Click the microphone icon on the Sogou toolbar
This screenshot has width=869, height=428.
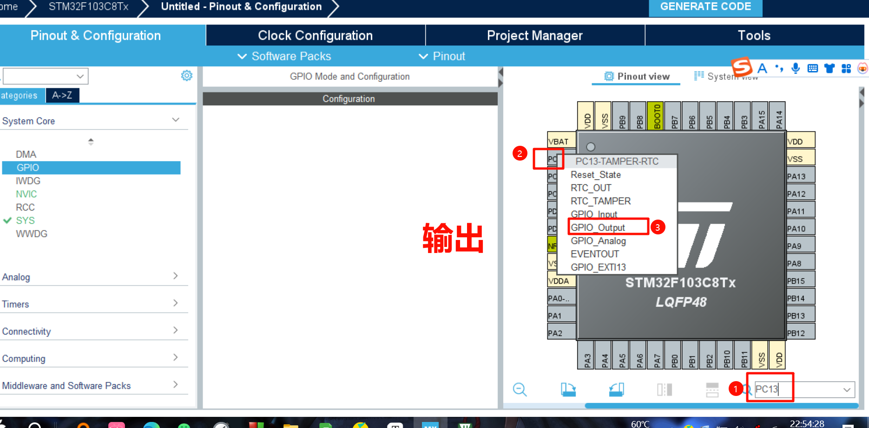(796, 68)
